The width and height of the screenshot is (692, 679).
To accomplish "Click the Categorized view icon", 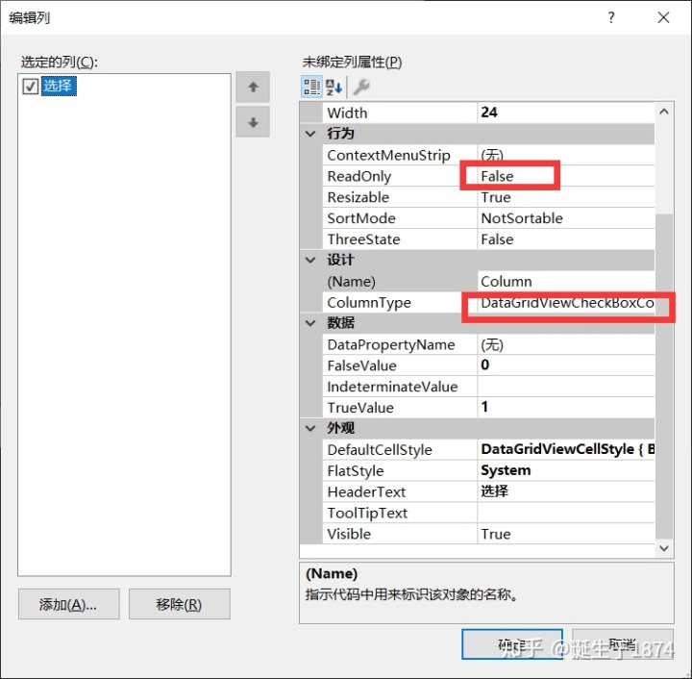I will 311,87.
